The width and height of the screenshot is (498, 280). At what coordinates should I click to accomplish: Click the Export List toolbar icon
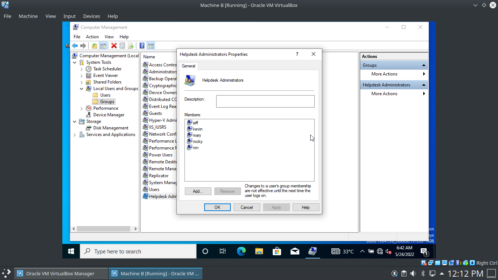131,46
